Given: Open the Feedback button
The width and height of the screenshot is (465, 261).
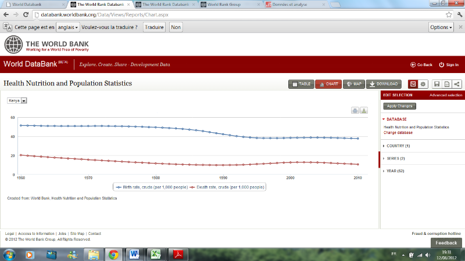Looking at the screenshot, I should point(446,242).
